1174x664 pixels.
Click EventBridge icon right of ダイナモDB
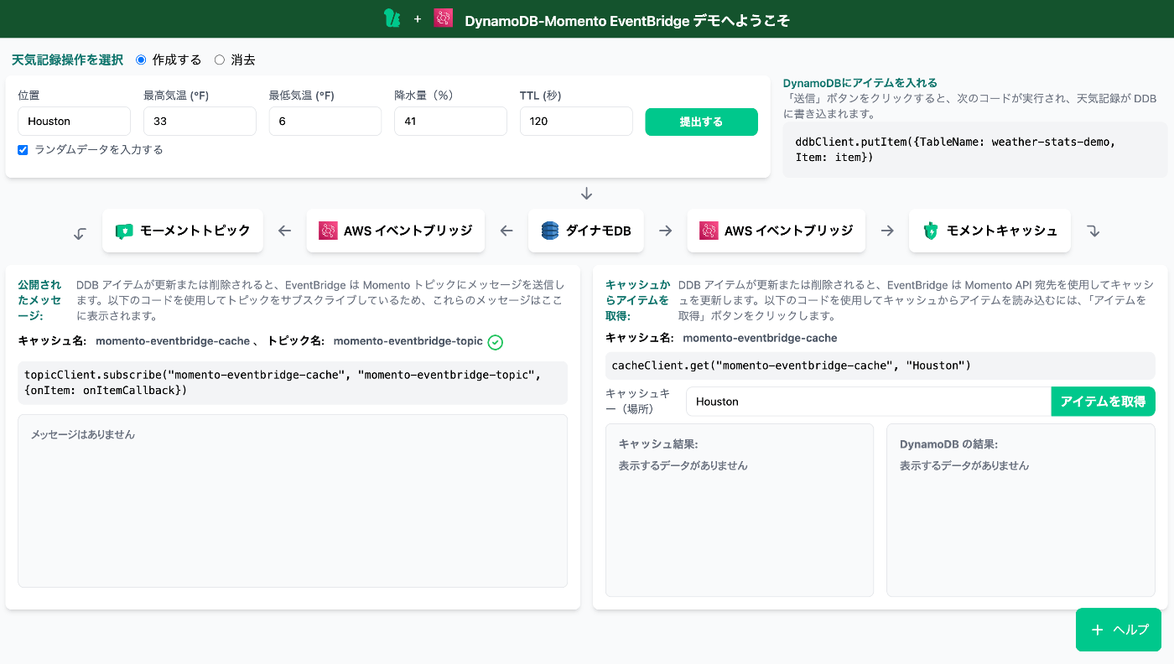pyautogui.click(x=709, y=231)
